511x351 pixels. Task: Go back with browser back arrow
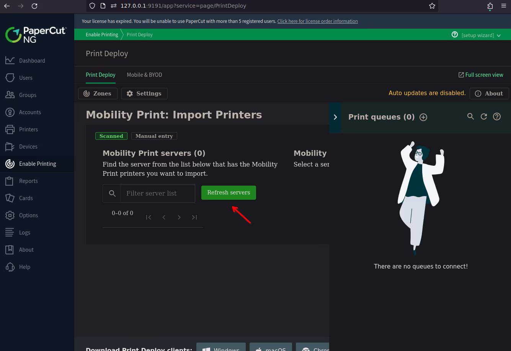[x=7, y=6]
